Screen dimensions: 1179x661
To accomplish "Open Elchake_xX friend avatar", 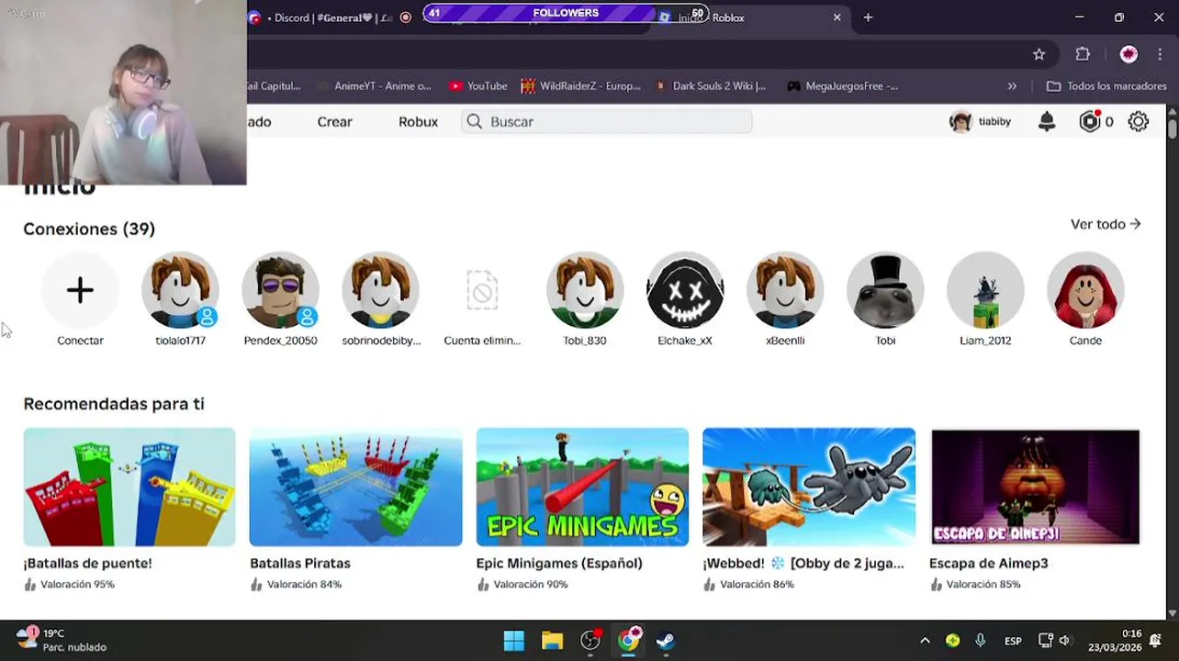I will tap(685, 290).
